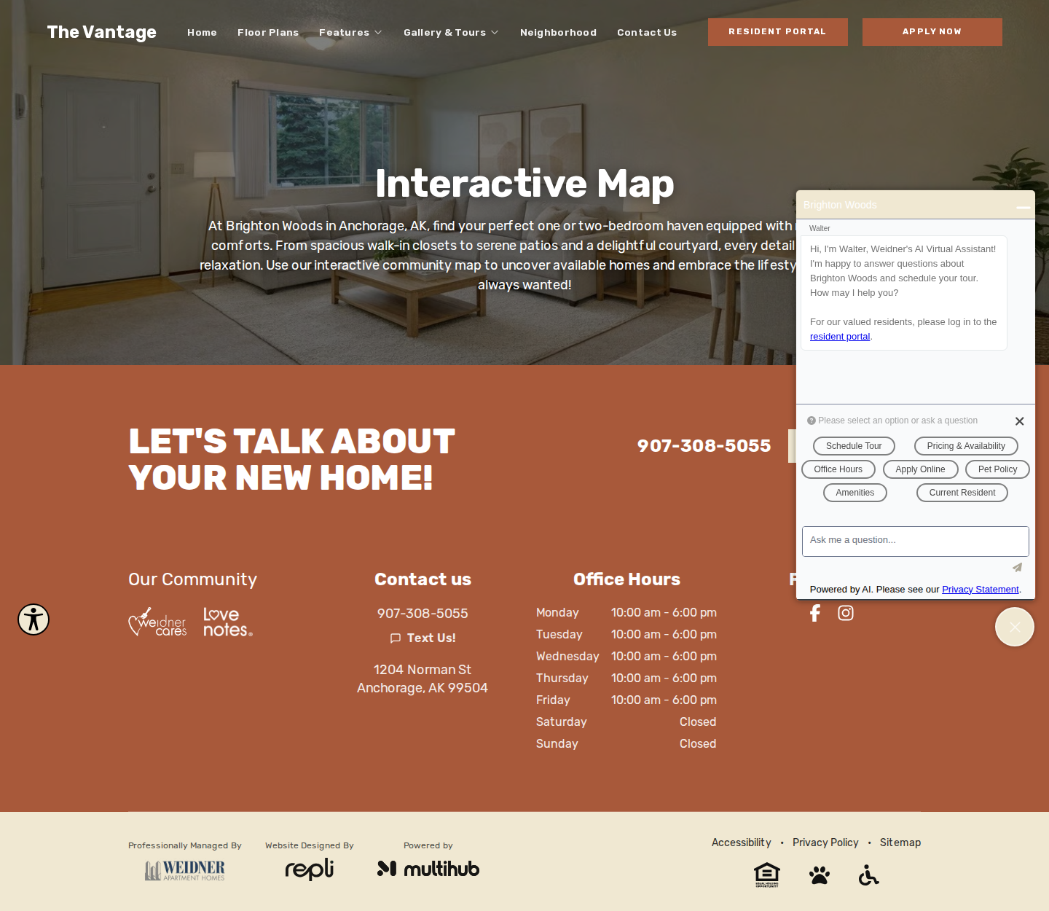The height and width of the screenshot is (911, 1049).
Task: Focus the Ask me a question field
Action: click(x=916, y=541)
